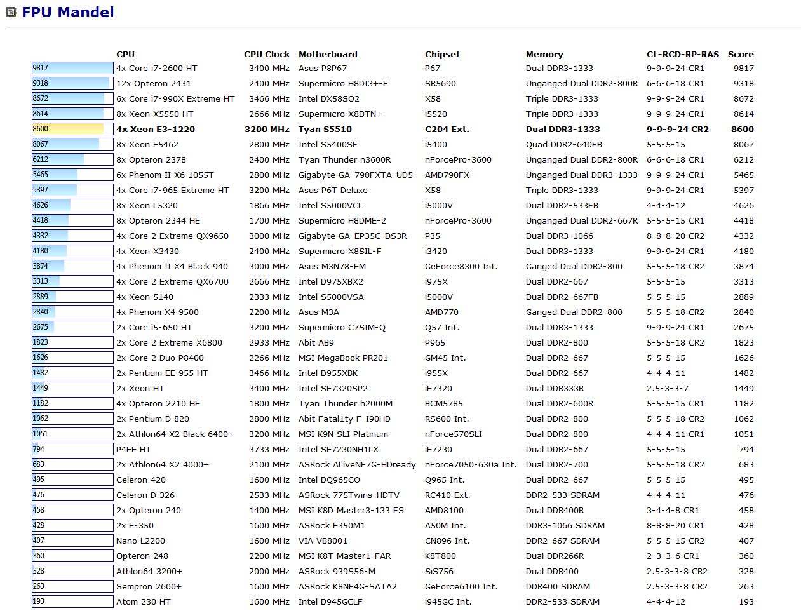Viewport: 801px width, 611px height.
Task: Select 4x Core 2 Extreme QX6700
Action: 172,282
